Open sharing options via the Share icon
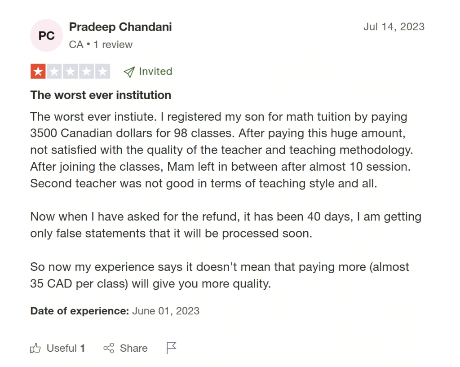Viewport: 460px width, 367px height. click(109, 348)
